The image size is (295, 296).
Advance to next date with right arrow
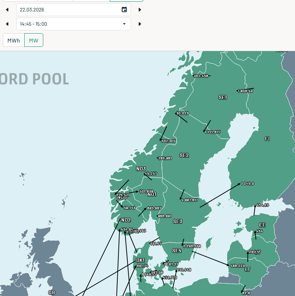pos(140,10)
